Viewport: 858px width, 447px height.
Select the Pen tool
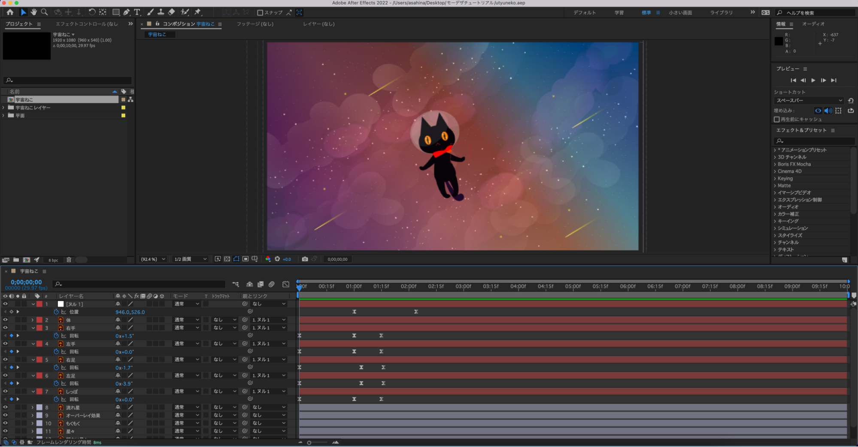126,12
